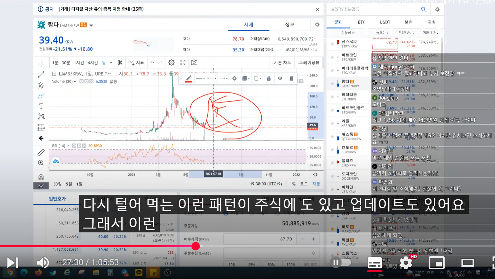
Task: Expand the LAMB/KRW, 1일, UPBIT legend chevron
Action: click(x=109, y=74)
